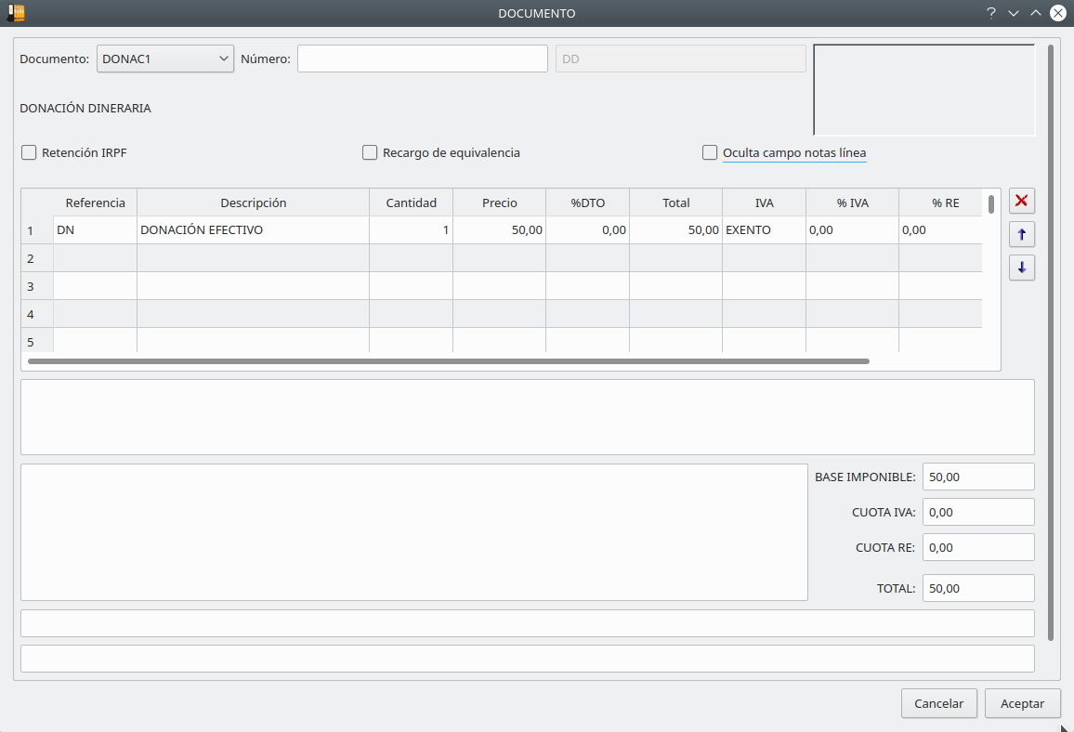
Task: Click the %DTO column header
Action: point(588,203)
